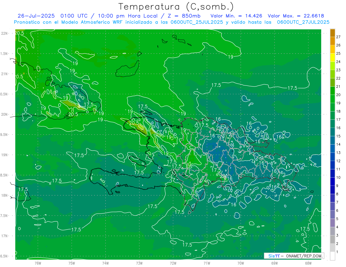The width and height of the screenshot is (346, 267).
Task: Click '10:00 pm Hora Local' text
Action: coord(128,16)
